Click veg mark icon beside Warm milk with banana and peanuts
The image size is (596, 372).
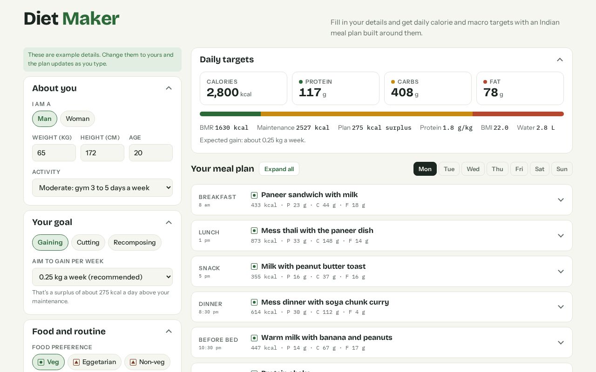(x=254, y=338)
